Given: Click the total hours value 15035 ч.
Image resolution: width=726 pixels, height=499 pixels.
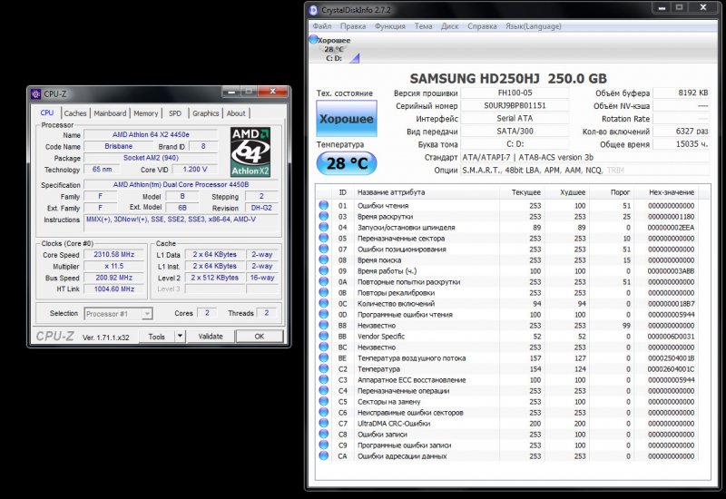Looking at the screenshot, I should [682, 144].
